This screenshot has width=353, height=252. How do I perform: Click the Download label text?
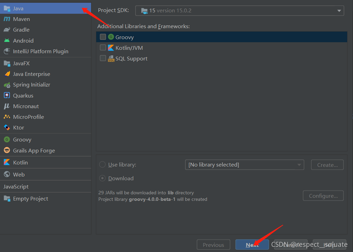point(121,179)
